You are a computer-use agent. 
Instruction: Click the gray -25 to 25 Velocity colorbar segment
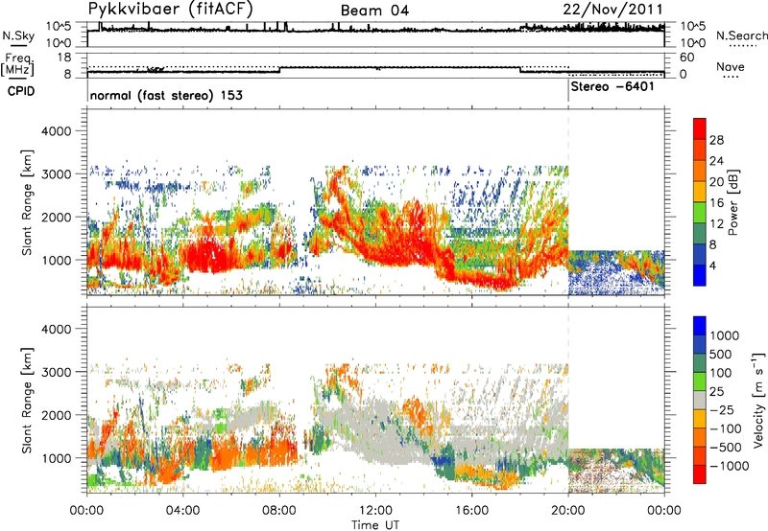700,400
